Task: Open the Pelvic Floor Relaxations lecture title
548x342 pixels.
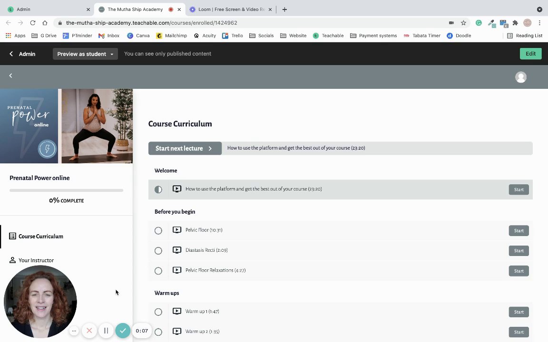Action: click(215, 270)
